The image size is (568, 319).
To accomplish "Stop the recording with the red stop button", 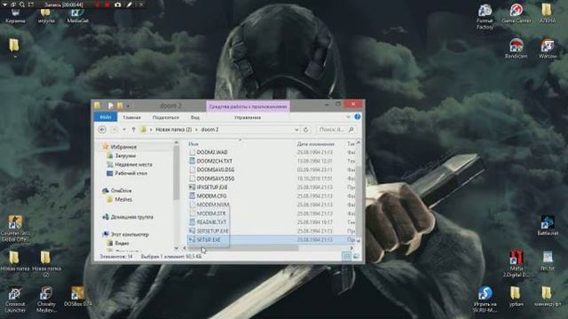I will click(x=107, y=4).
